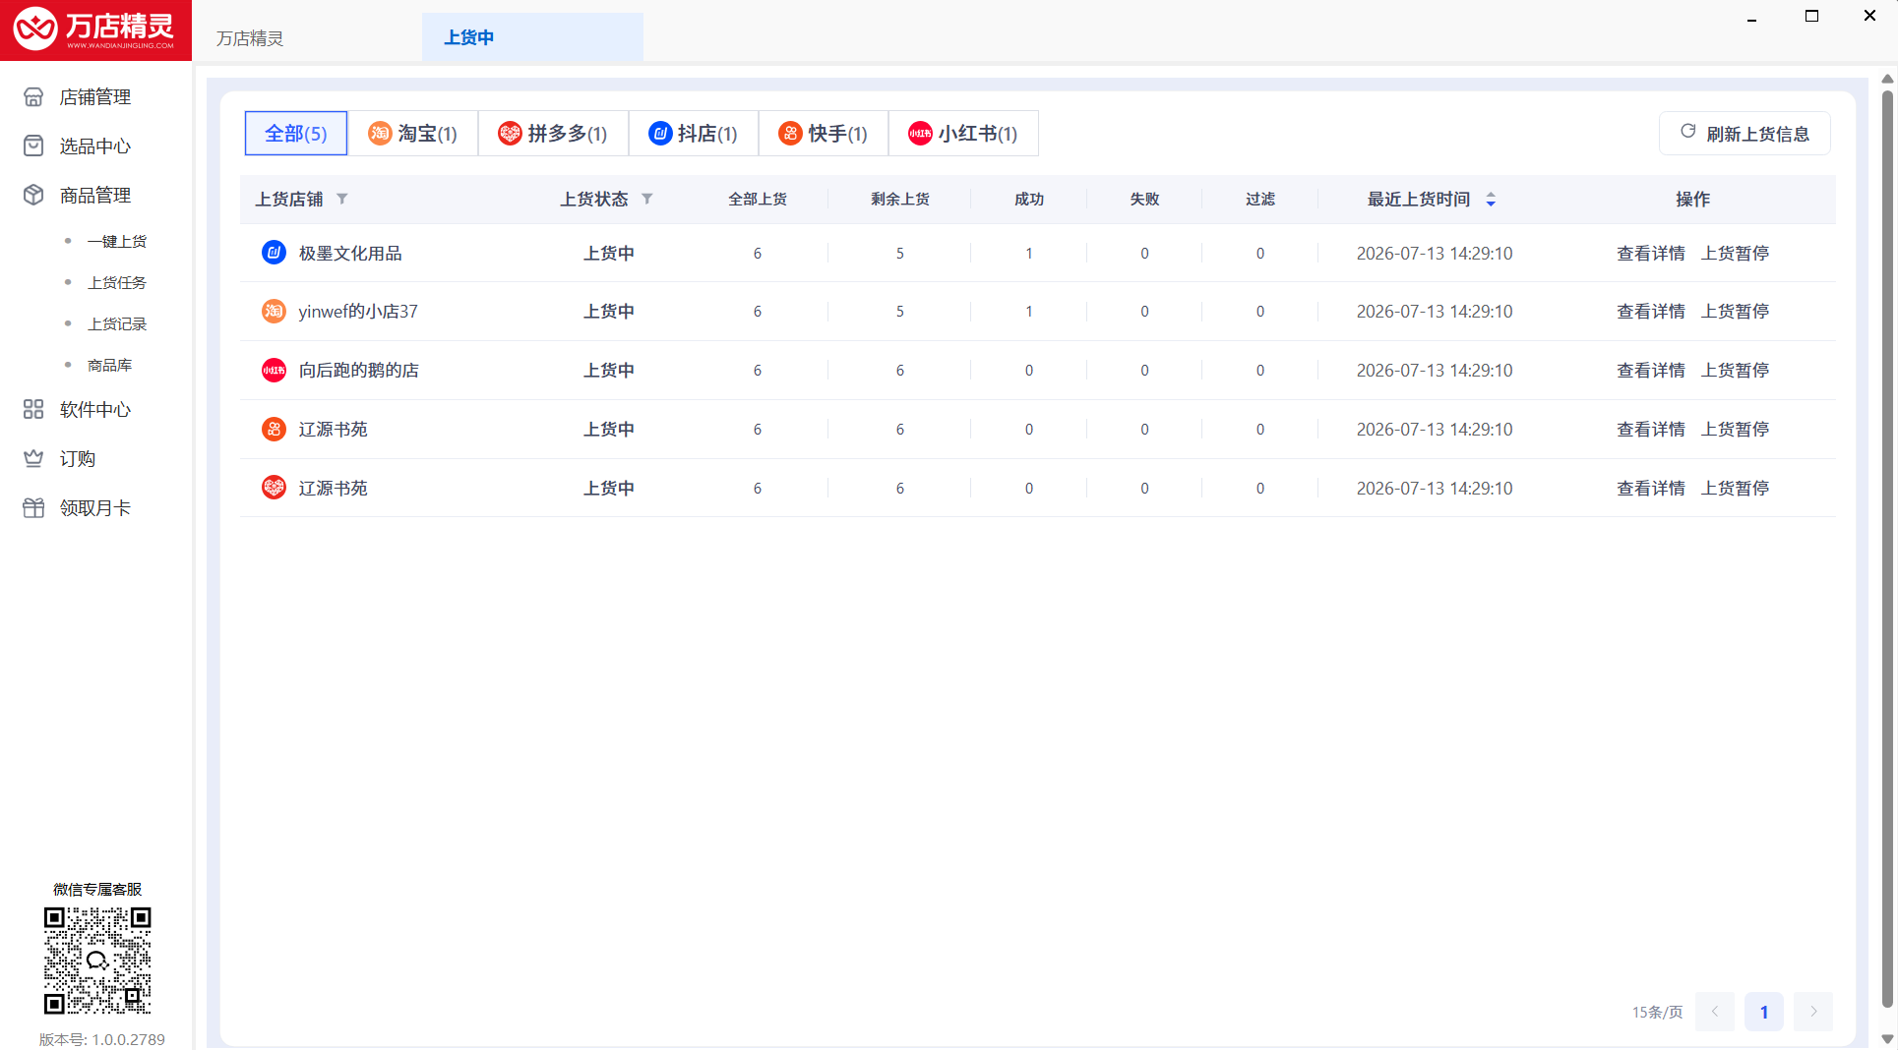Select the 淘宝(1) platform tab
Image resolution: width=1898 pixels, height=1050 pixels.
pyautogui.click(x=412, y=134)
